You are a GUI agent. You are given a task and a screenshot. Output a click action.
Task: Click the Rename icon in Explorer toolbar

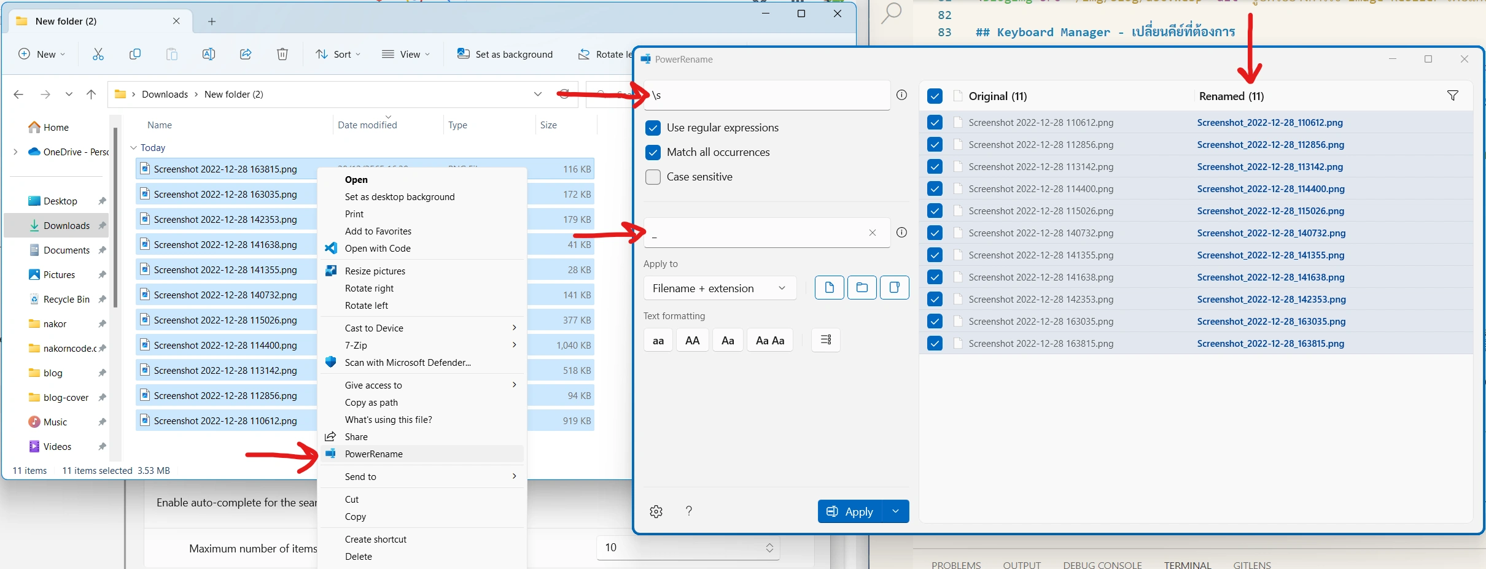click(209, 54)
